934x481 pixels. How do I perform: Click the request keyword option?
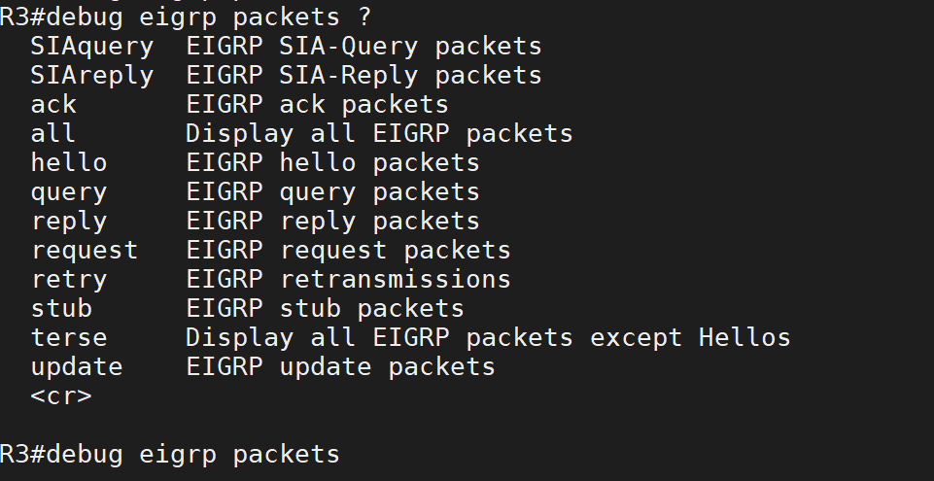coord(85,250)
